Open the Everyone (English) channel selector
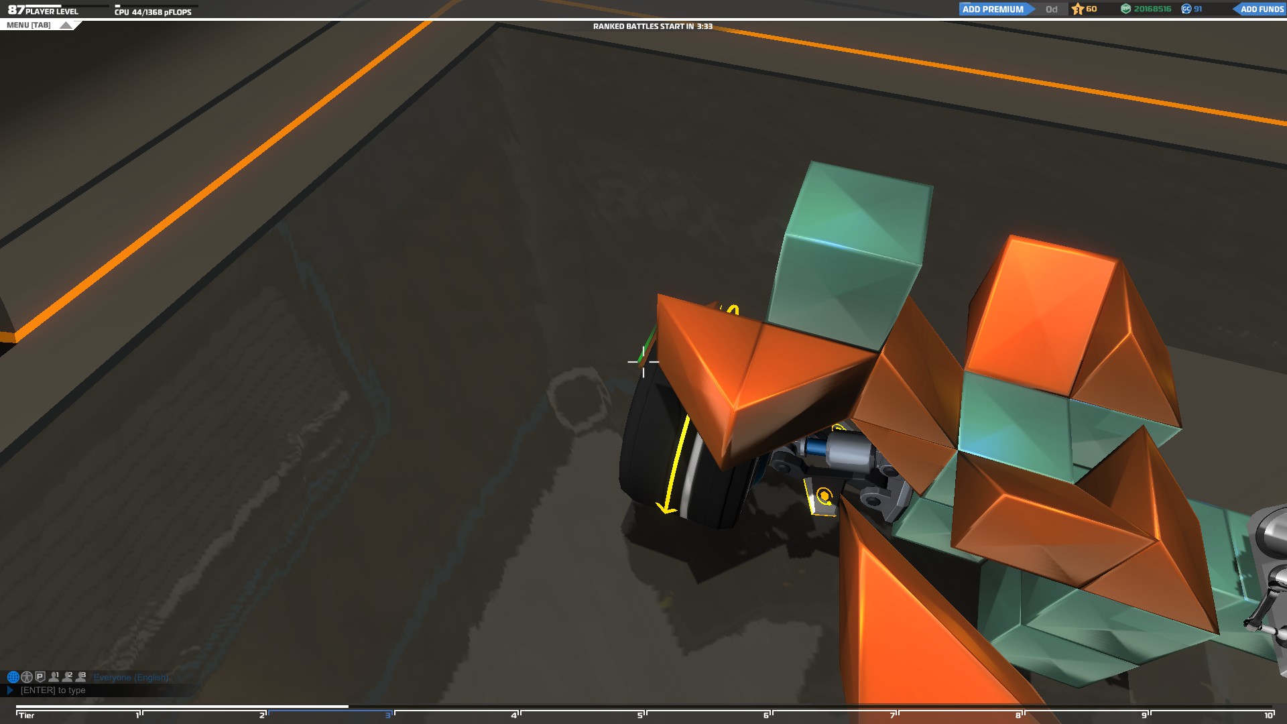1287x724 pixels. (x=131, y=678)
